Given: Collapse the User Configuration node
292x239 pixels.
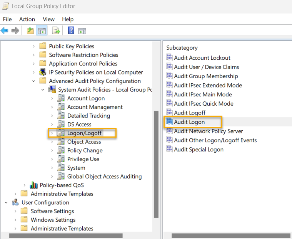Looking at the screenshot, I should click(x=7, y=202).
